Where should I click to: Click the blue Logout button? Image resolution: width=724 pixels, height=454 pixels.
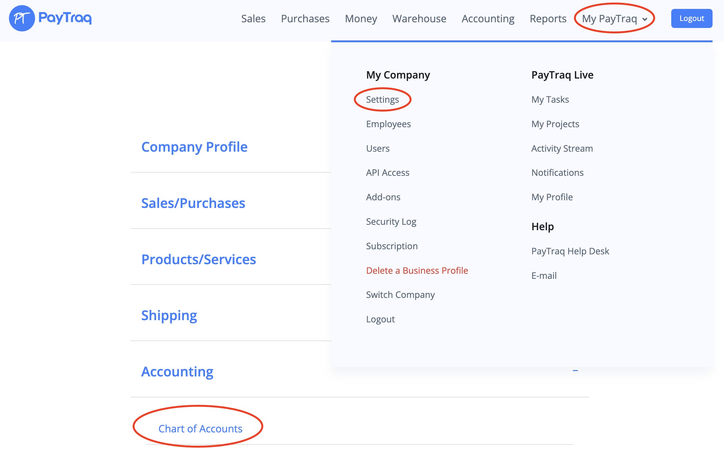691,18
